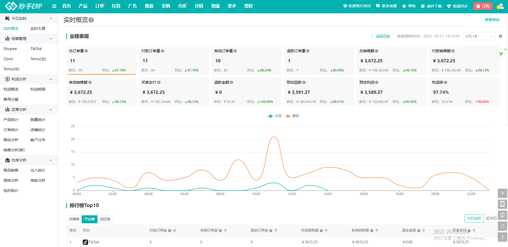Click the refresh icon in right floating toolbar
508x247 pixels.
pyautogui.click(x=502, y=226)
